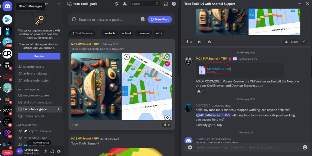The width and height of the screenshot is (312, 156).
Task: Open the server with the 16 badge
Action: coord(7,122)
